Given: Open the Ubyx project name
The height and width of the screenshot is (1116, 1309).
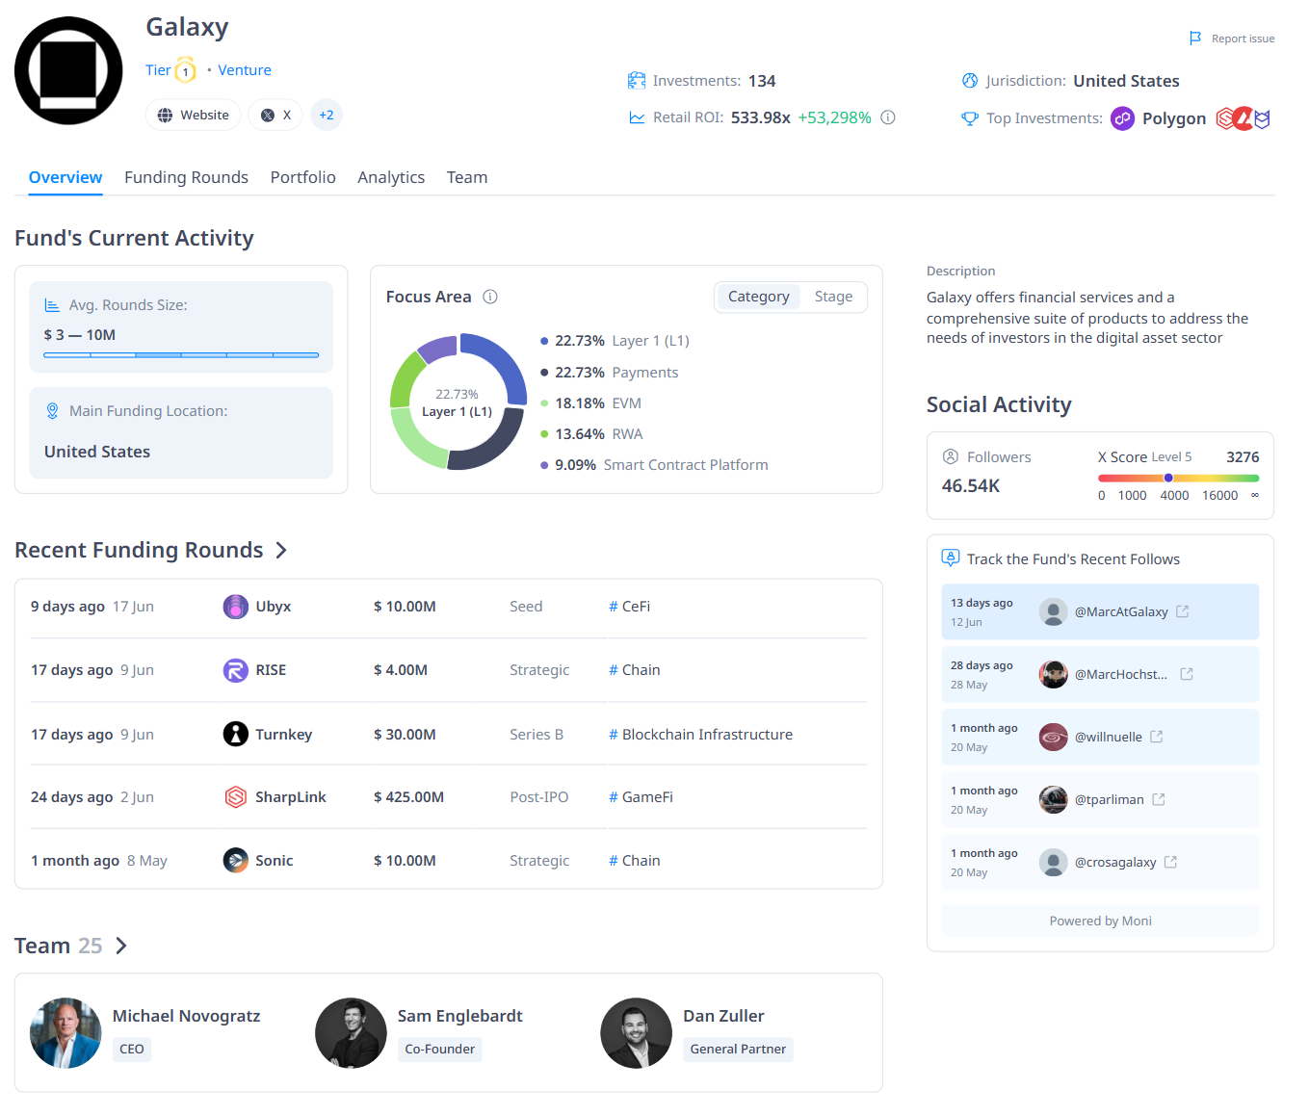Looking at the screenshot, I should pos(273,607).
